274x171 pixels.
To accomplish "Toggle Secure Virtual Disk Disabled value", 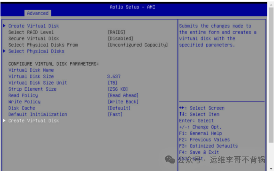I will 120,39.
